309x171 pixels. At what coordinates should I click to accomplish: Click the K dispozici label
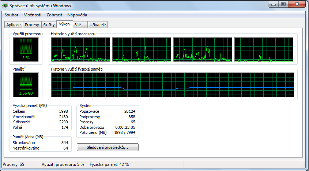tap(21, 122)
